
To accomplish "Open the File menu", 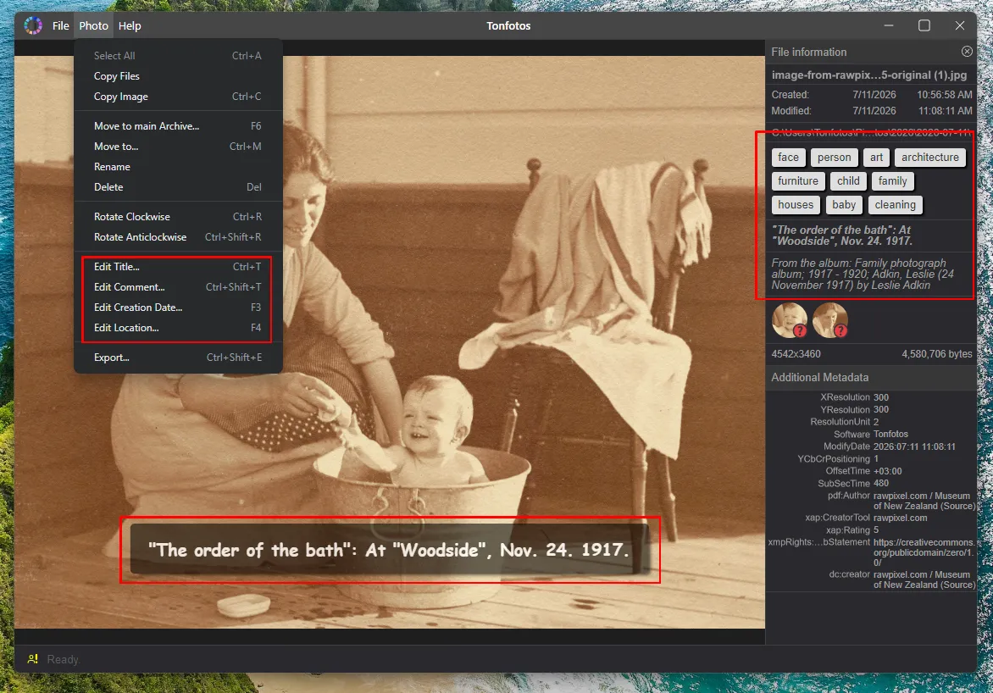I will pos(61,26).
